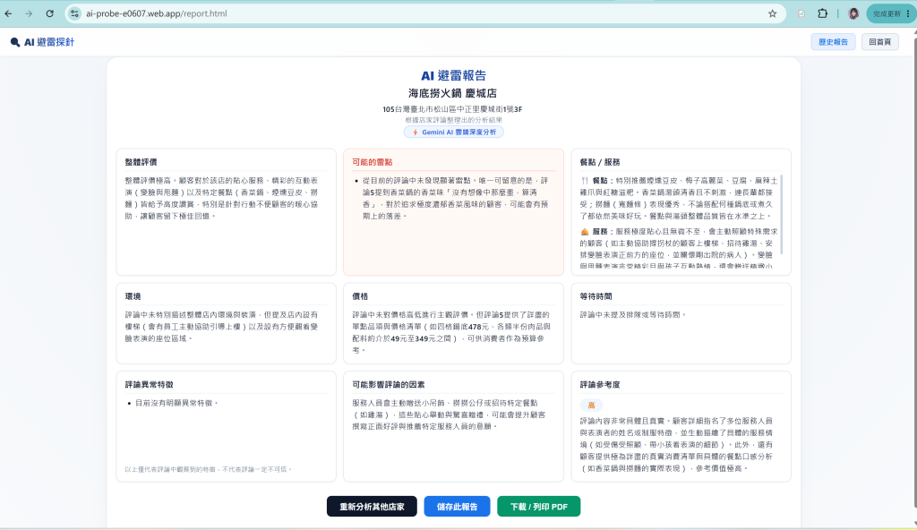917x530 pixels.
Task: Click the store name 海底撈火鍋 慶城店
Action: (x=452, y=93)
